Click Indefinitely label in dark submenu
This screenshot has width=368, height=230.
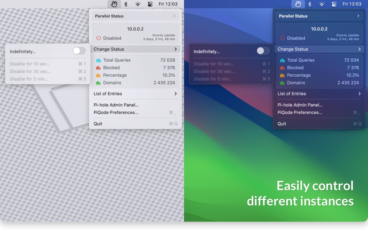point(207,51)
